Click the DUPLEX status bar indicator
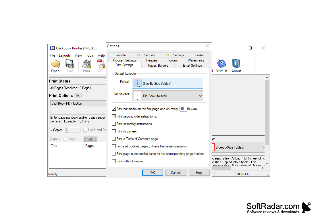The image size is (318, 221). pyautogui.click(x=242, y=174)
